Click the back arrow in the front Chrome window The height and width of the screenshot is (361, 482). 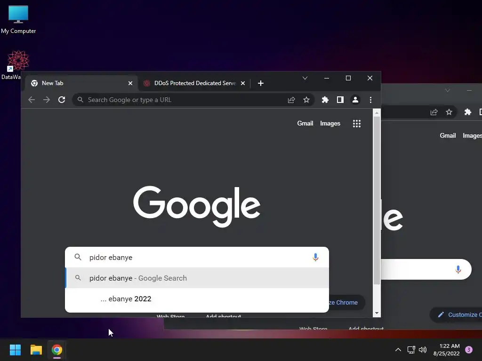click(32, 100)
